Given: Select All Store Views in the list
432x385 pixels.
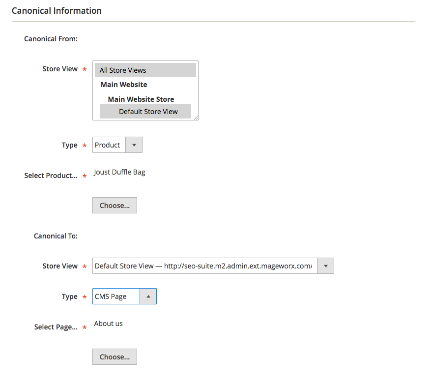Looking at the screenshot, I should (145, 70).
